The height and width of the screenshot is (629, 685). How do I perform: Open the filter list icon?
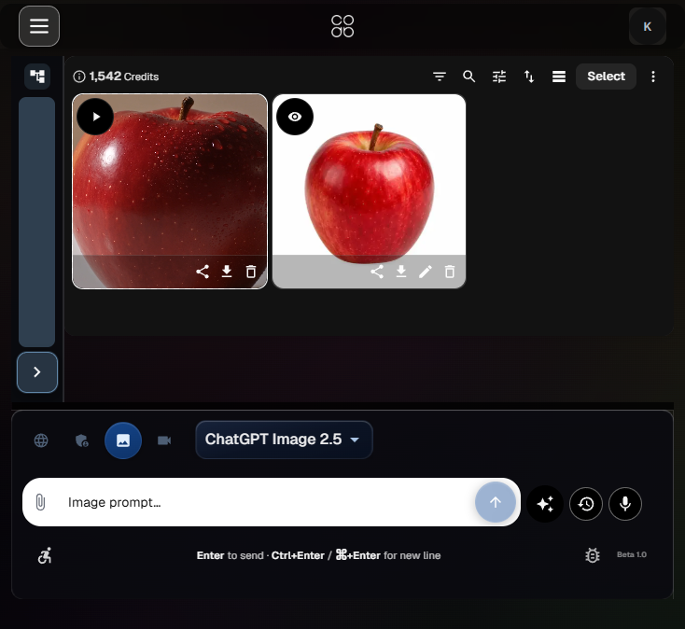tap(440, 77)
